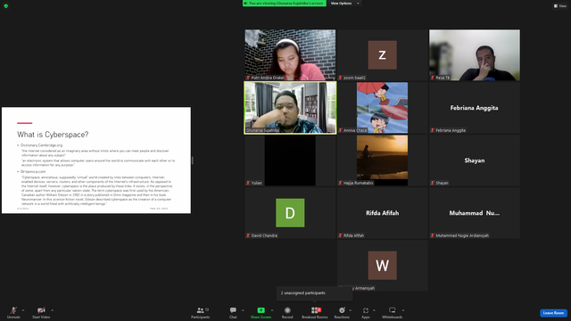The height and width of the screenshot is (321, 571).
Task: Open the Apps panel
Action: 366,312
